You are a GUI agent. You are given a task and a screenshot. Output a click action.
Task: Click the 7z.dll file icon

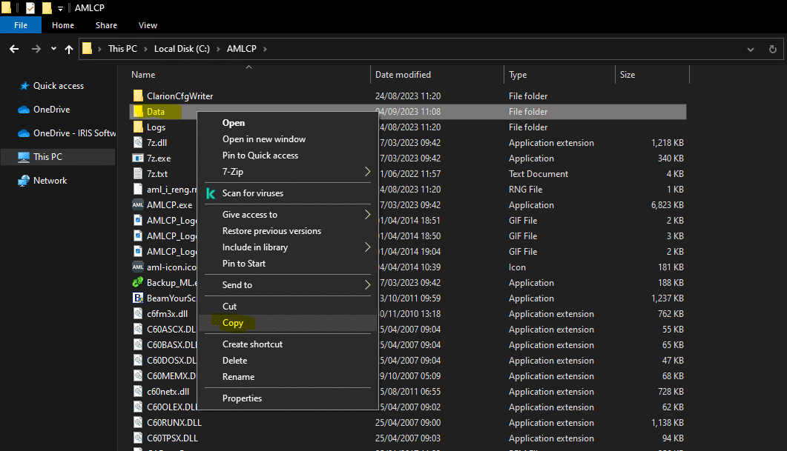pos(138,142)
